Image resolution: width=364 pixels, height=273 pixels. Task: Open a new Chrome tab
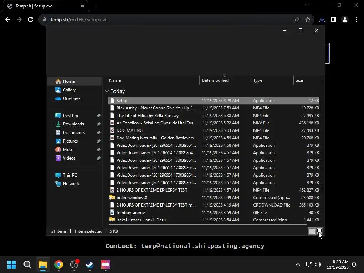point(96,6)
